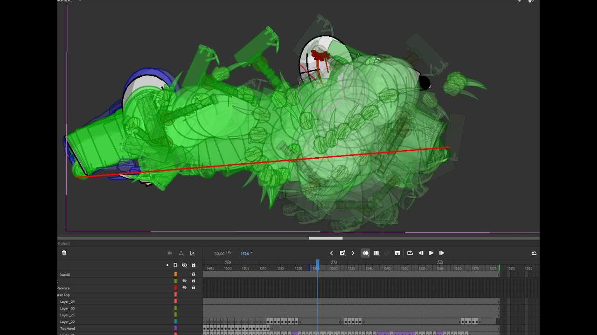Play the animation
Image resolution: width=597 pixels, height=335 pixels.
tap(431, 253)
